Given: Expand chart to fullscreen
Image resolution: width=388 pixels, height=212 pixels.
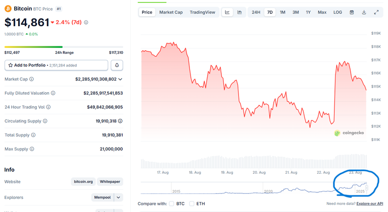Looking at the screenshot, I should (376, 12).
